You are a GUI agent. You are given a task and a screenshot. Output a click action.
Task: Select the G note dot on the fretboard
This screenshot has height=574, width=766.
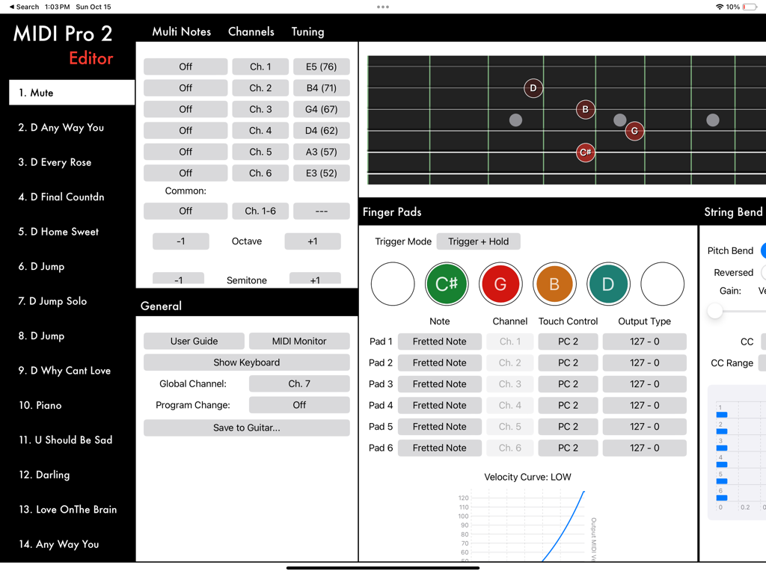(x=634, y=131)
